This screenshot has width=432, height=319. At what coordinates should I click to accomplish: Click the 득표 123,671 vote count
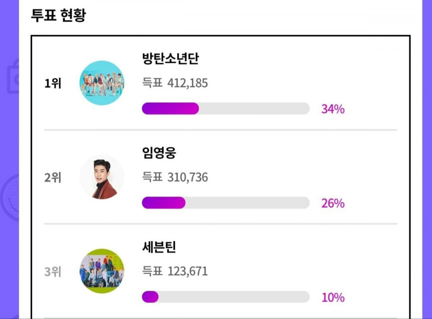(x=175, y=271)
